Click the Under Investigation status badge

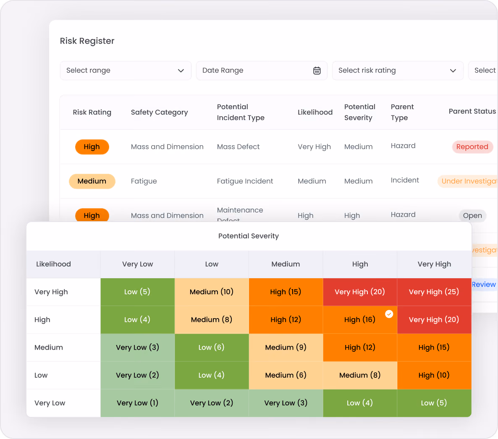pos(467,181)
